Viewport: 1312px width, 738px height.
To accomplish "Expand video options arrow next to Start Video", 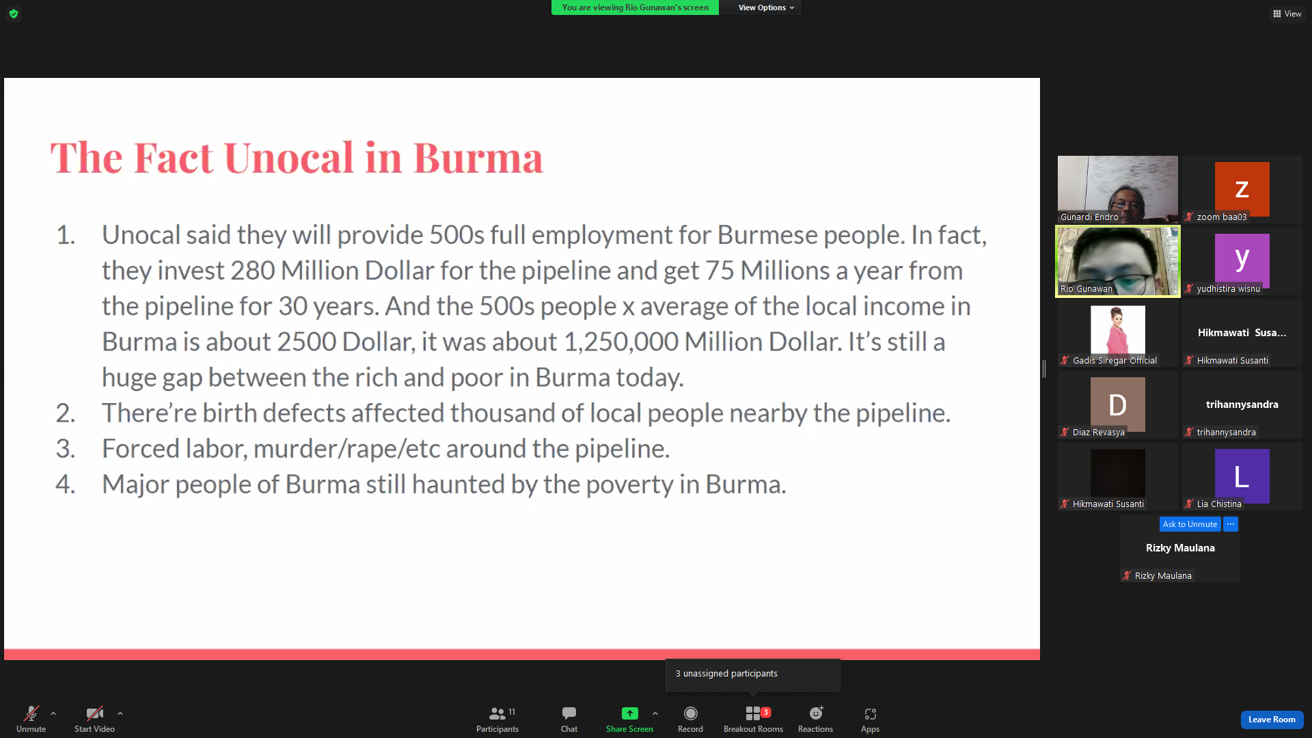I will pos(120,713).
